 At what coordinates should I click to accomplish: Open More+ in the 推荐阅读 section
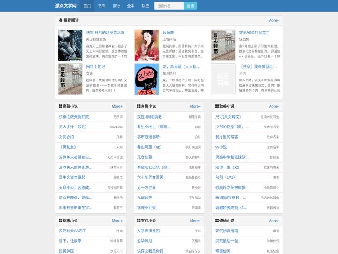(x=273, y=20)
